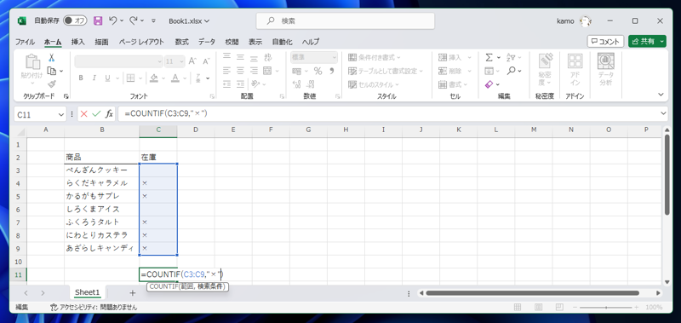Click the Save floppy disk icon
Viewport: 681px width, 323px height.
coord(98,20)
